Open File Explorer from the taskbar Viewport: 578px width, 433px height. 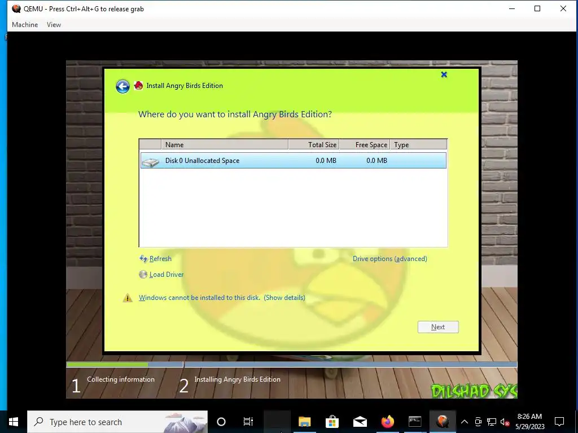click(304, 422)
